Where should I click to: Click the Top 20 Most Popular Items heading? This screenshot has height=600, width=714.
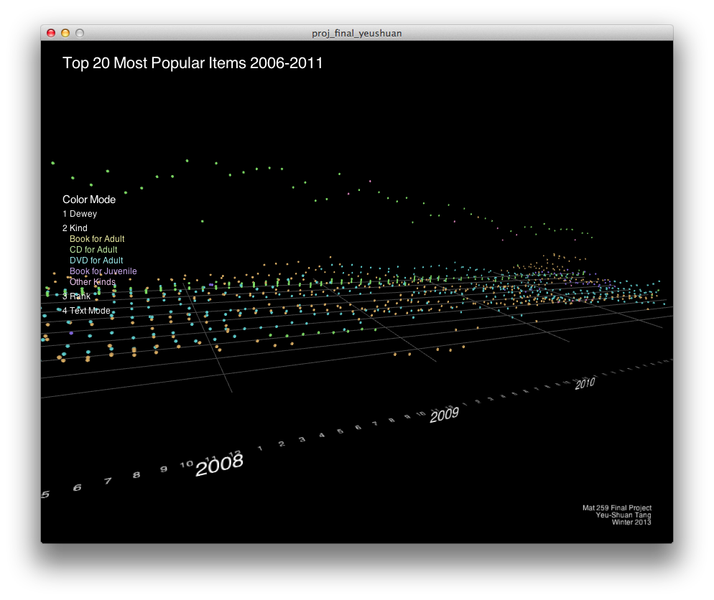click(x=193, y=63)
